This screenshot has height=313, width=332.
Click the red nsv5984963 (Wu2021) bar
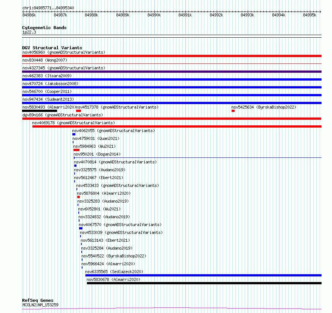(x=76, y=150)
